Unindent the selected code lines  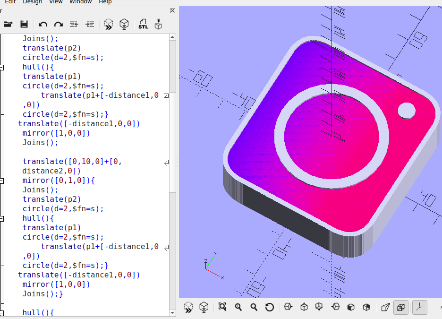(x=74, y=24)
